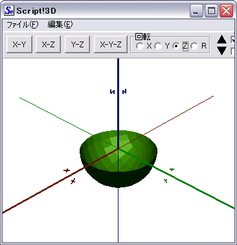Screen dimensions: 237x245
Task: Toggle the checked checkbox at toolbar right edge
Action: (x=233, y=40)
